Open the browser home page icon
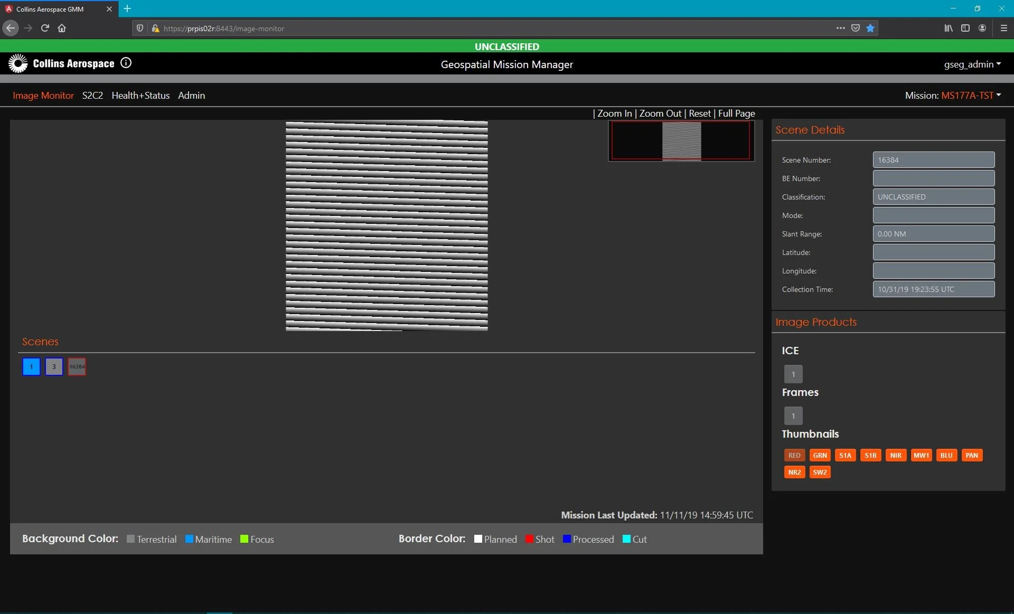Screen dimensions: 1014x614 (62, 28)
